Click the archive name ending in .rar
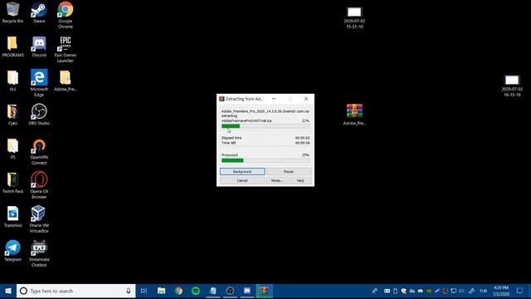 coord(265,111)
